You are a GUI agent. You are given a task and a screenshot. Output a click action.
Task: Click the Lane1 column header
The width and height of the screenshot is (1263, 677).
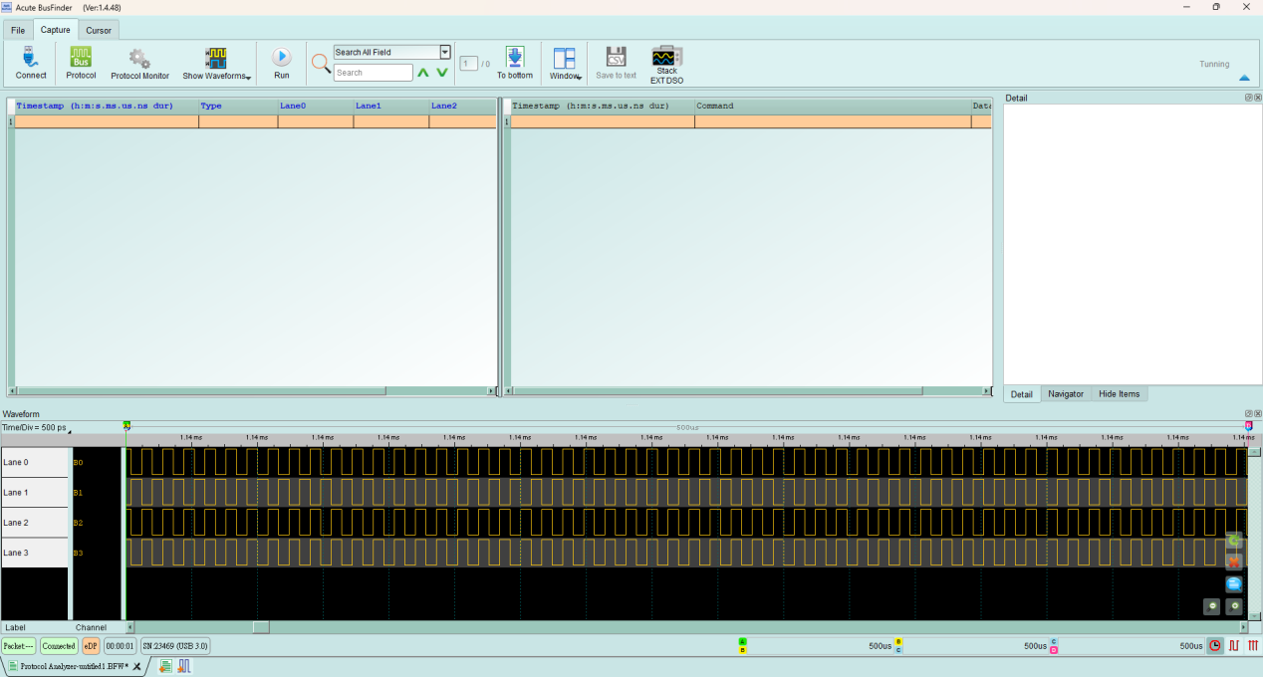(391, 106)
